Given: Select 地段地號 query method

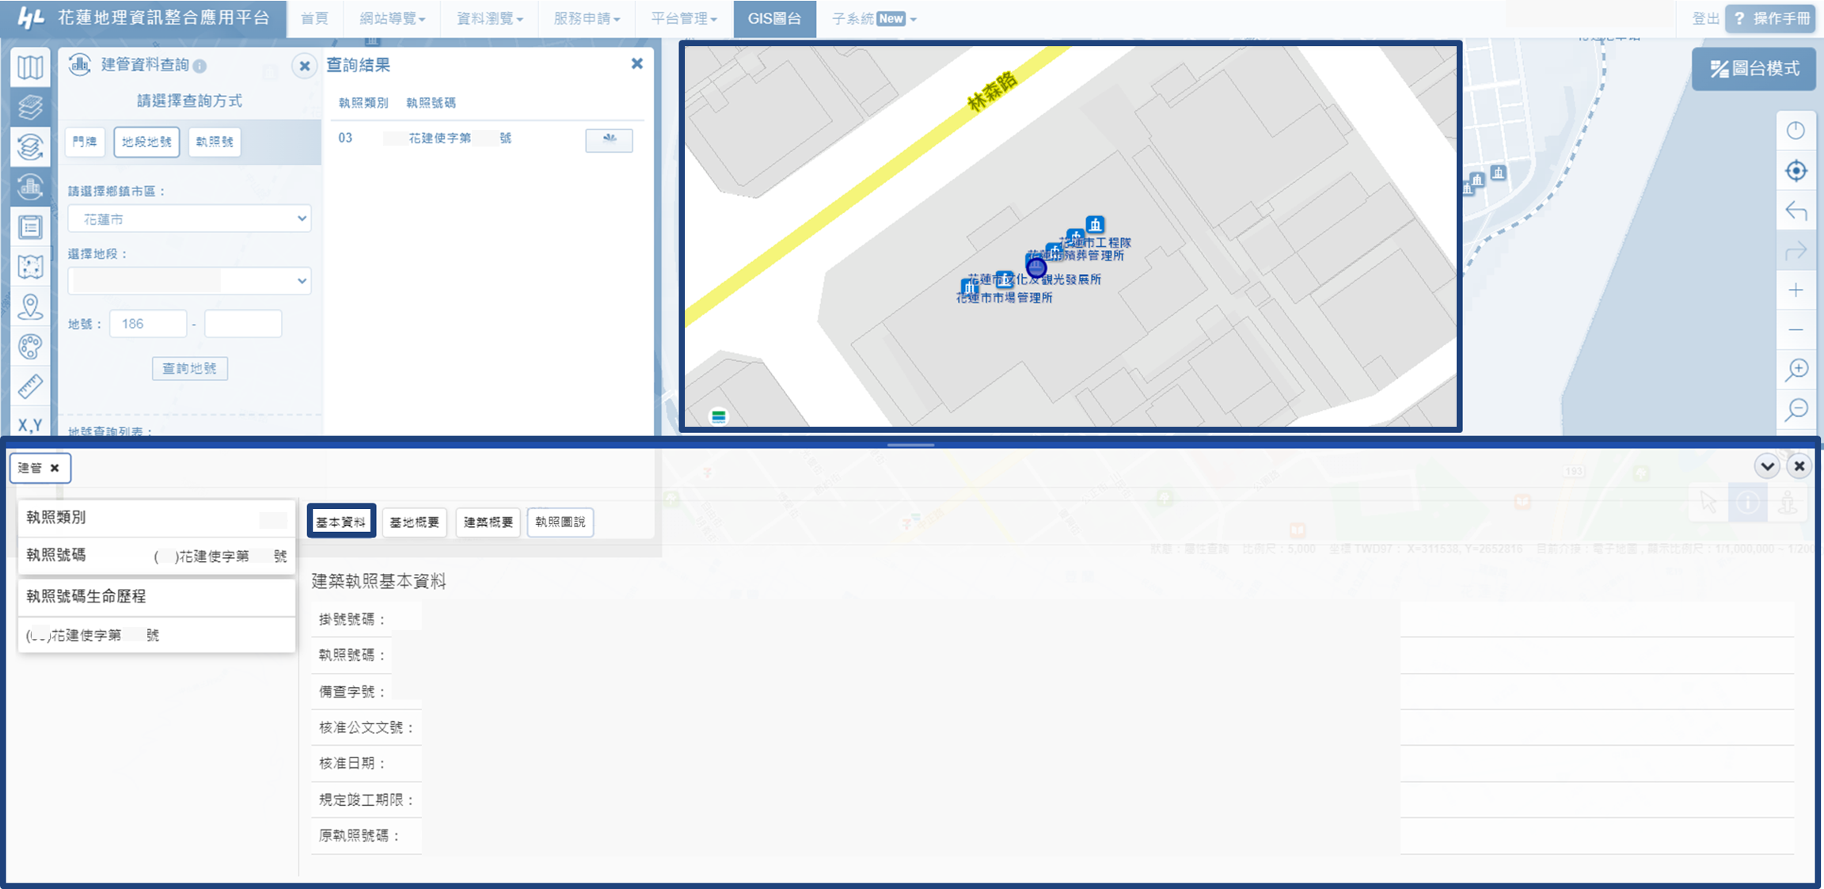Looking at the screenshot, I should 146,142.
